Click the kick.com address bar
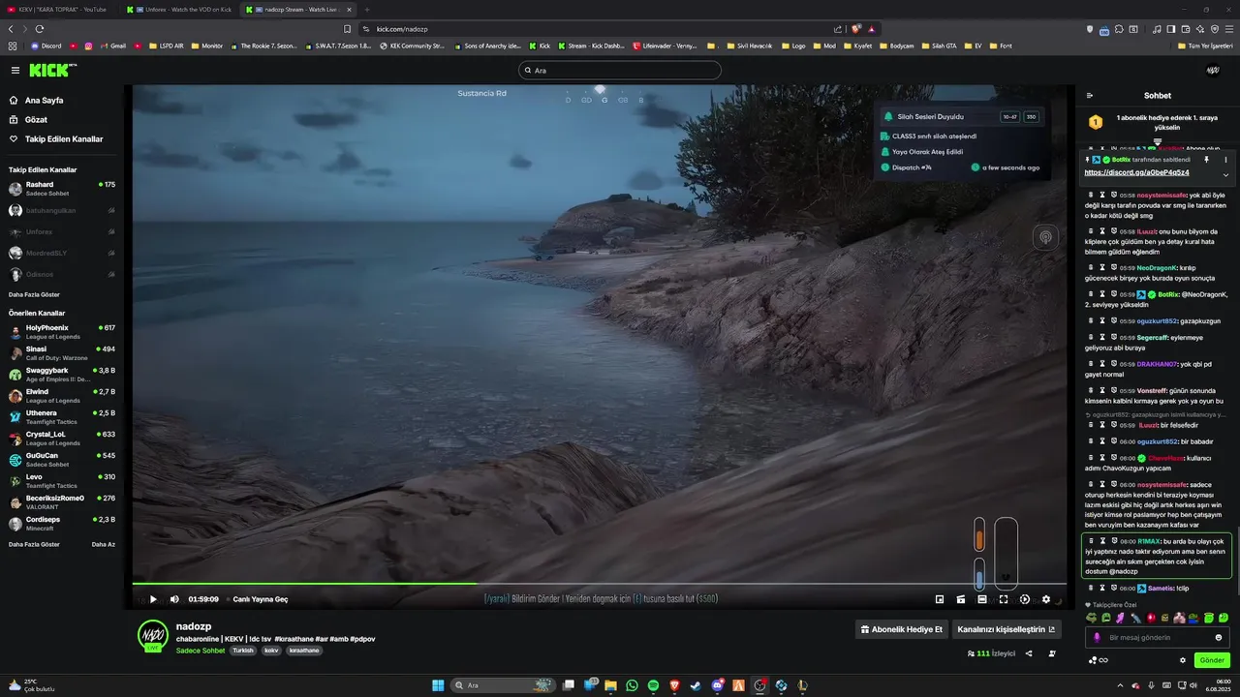The width and height of the screenshot is (1240, 697). [596, 29]
